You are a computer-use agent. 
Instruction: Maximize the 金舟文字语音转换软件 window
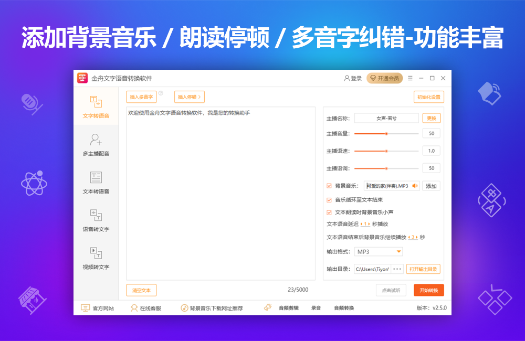coord(432,78)
